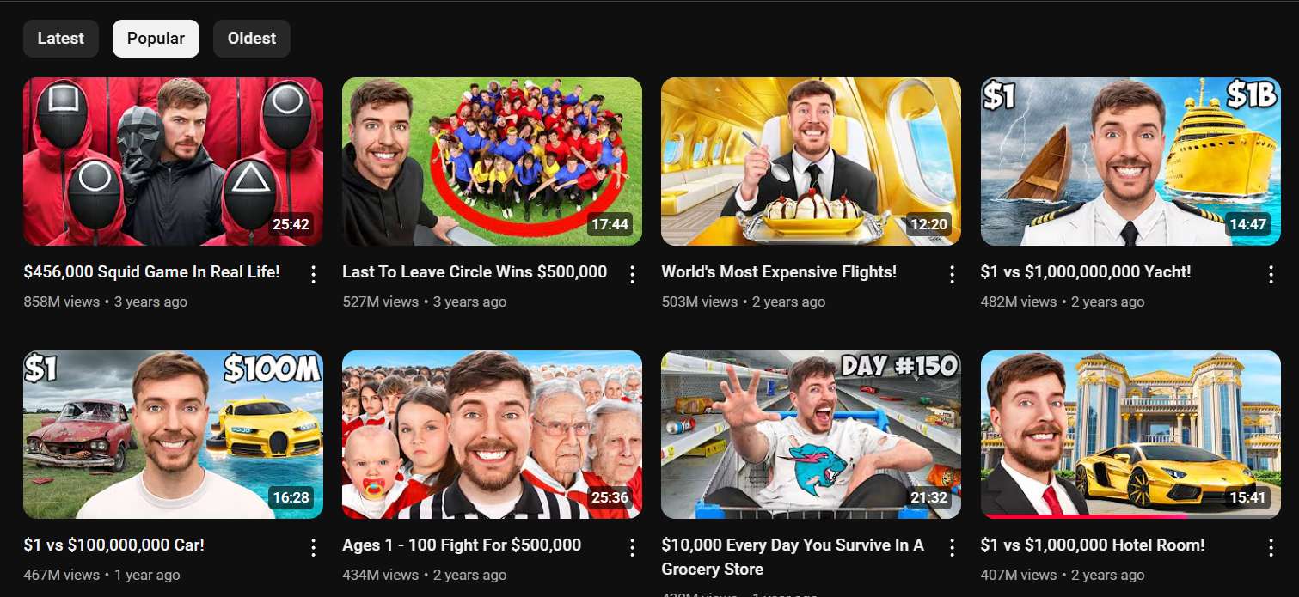Open the $1 vs $1,000,000,000 Yacht! title link
Image resolution: width=1299 pixels, height=597 pixels.
point(1086,272)
